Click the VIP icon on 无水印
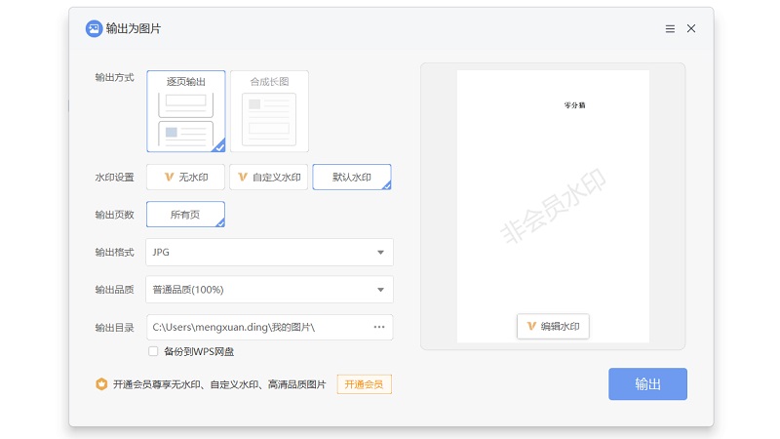 pyautogui.click(x=169, y=178)
